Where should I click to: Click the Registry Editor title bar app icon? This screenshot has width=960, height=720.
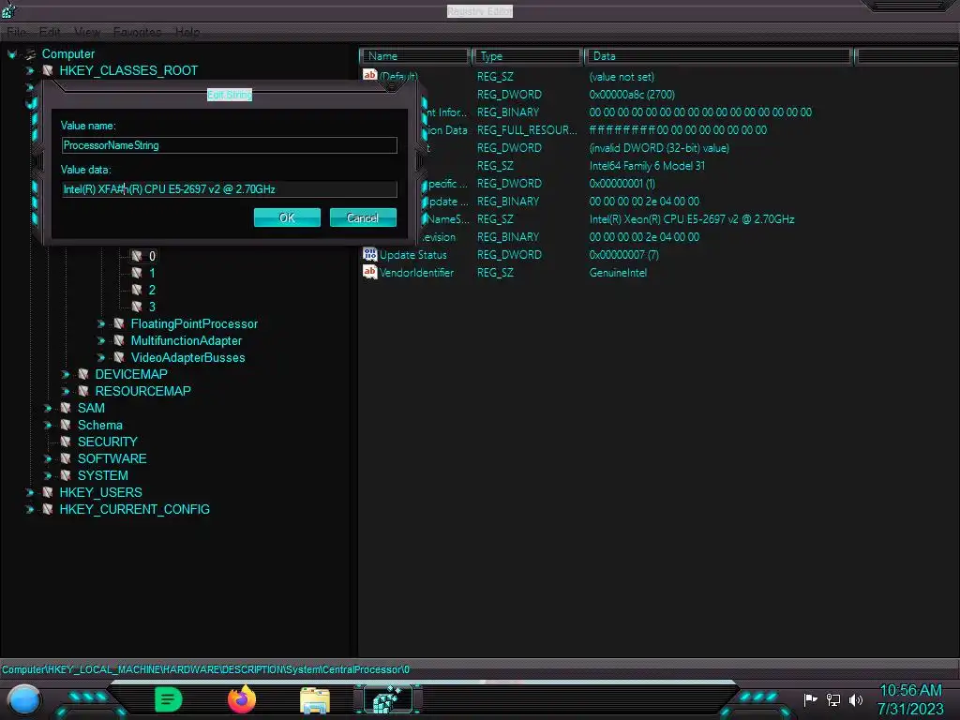pyautogui.click(x=8, y=9)
